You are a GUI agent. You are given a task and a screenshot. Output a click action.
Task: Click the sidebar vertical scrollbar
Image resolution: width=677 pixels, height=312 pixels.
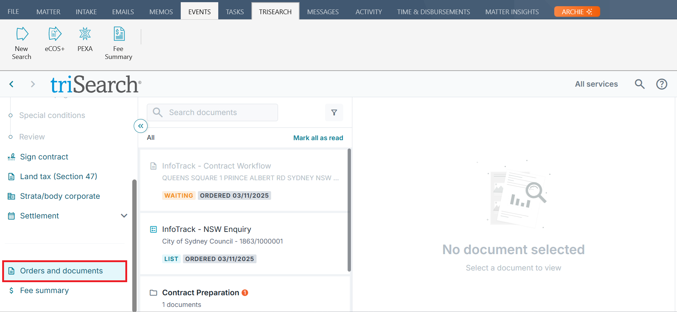134,245
